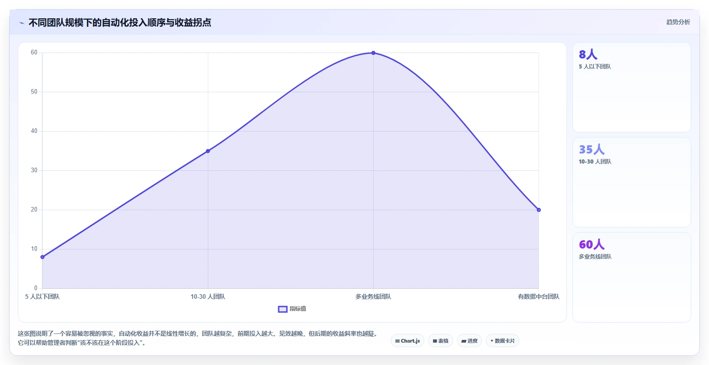Click the description line starting 它可以帮助管理者判断

[x=83, y=343]
